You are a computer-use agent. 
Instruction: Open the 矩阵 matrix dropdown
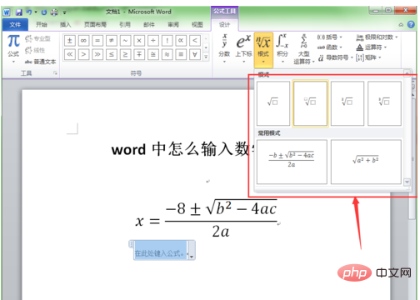click(x=368, y=57)
